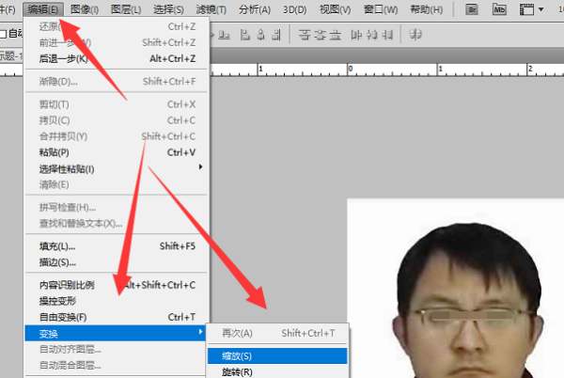Open the 窗口(W) menu
The height and width of the screenshot is (378, 564).
coord(381,9)
